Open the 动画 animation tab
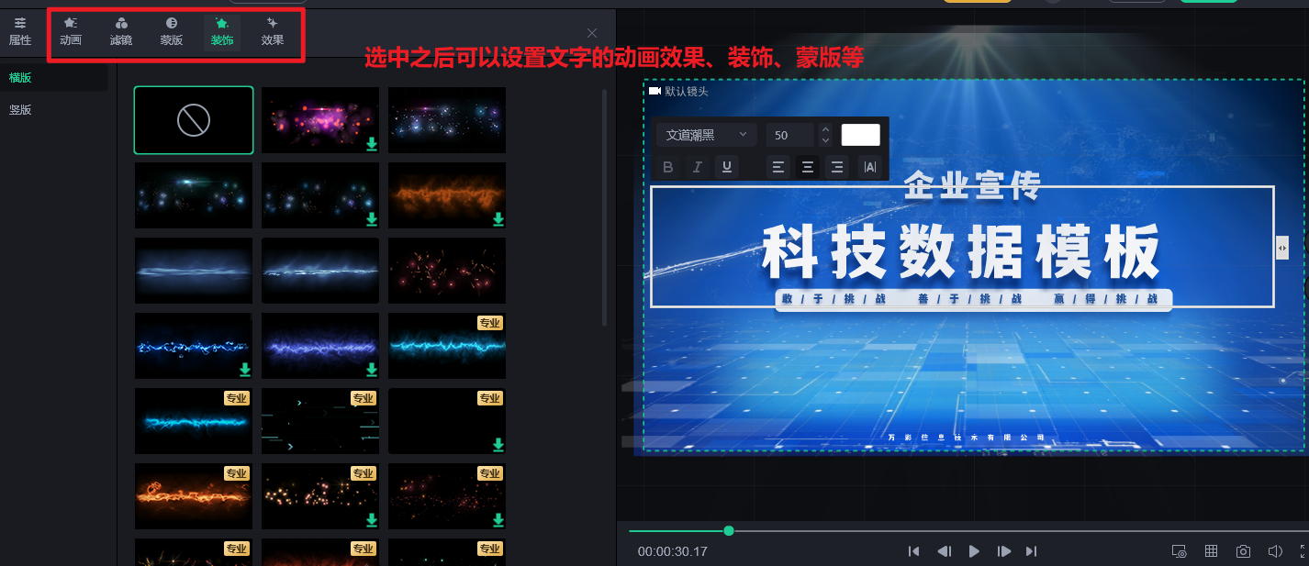The width and height of the screenshot is (1309, 566). [x=71, y=32]
